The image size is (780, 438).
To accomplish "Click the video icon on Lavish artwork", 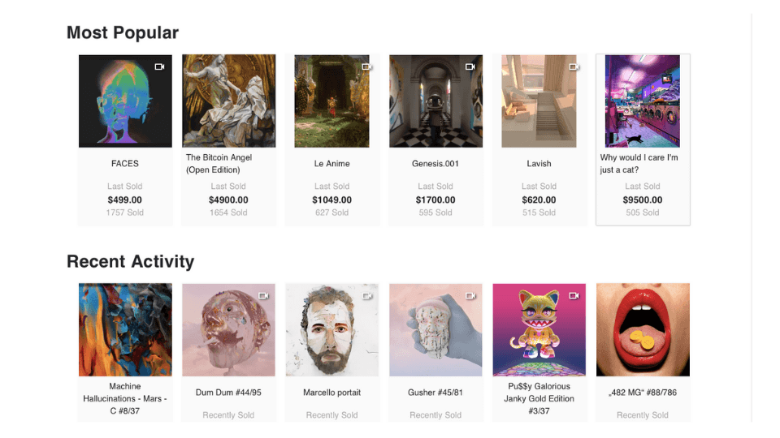I will pyautogui.click(x=573, y=67).
